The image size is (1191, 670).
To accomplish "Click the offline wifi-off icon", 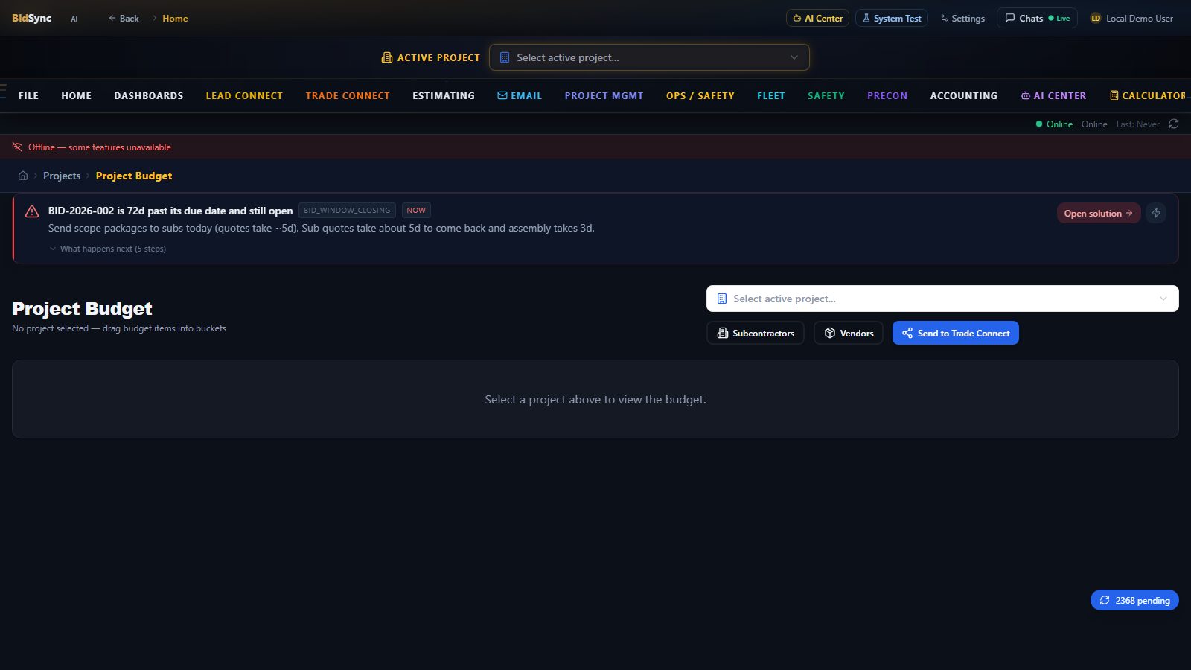I will [x=17, y=147].
